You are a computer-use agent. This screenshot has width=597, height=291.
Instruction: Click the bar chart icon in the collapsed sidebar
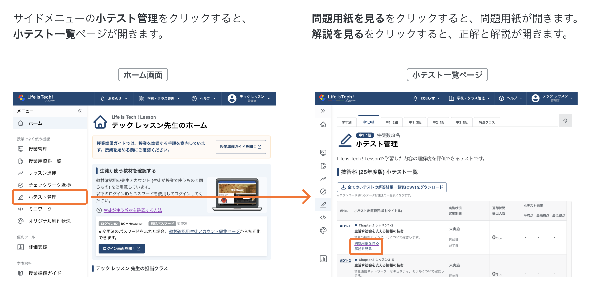tap(323, 259)
